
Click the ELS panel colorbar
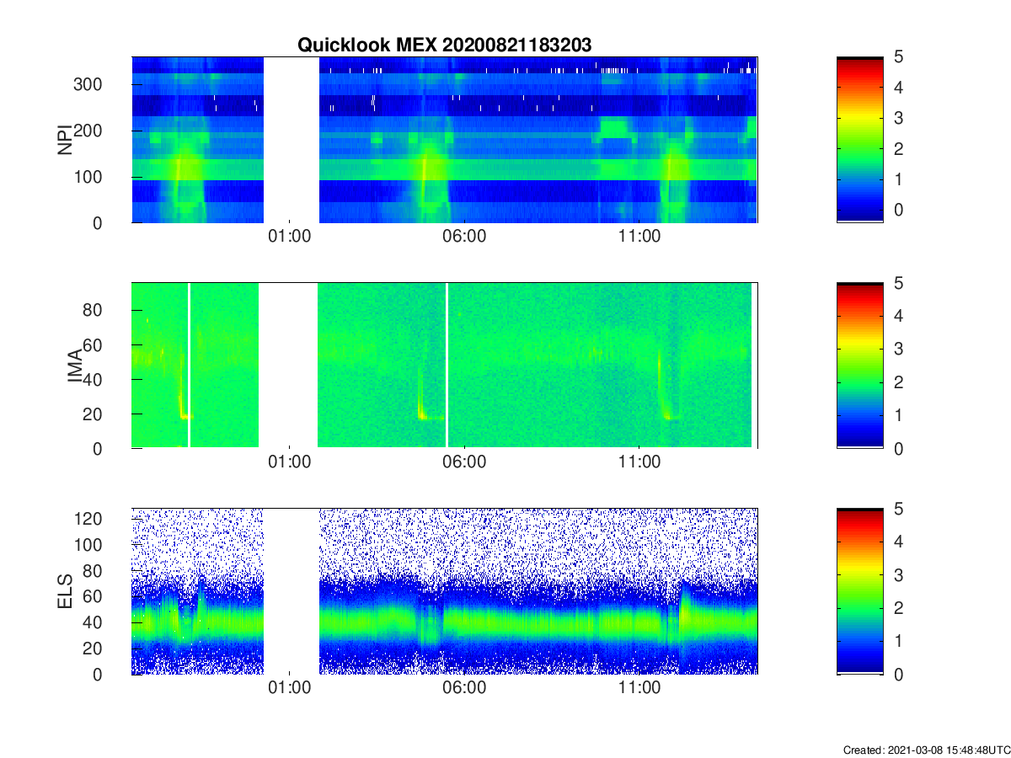pos(860,591)
